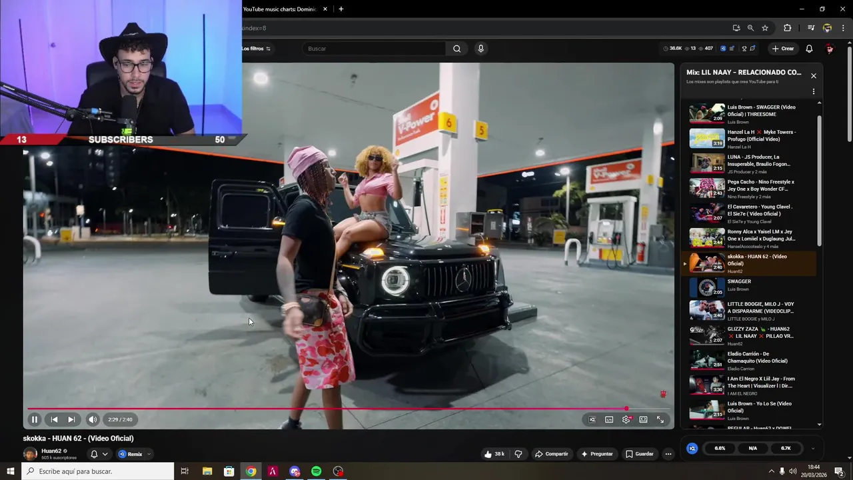
Task: Click the IQ badge in bottom stats bar
Action: point(692,449)
